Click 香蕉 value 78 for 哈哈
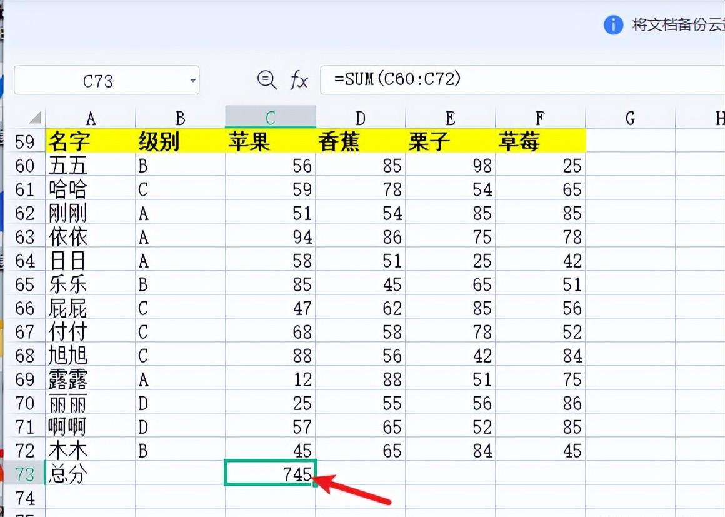725x517 pixels. tap(361, 189)
